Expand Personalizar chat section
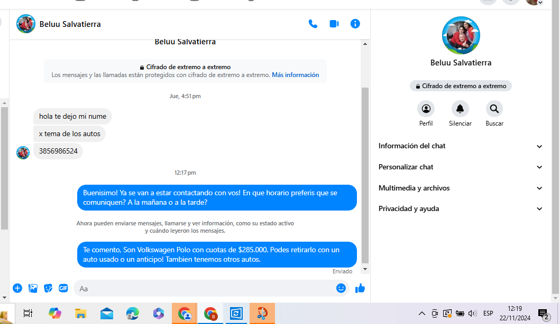This screenshot has height=324, width=560. [x=461, y=167]
